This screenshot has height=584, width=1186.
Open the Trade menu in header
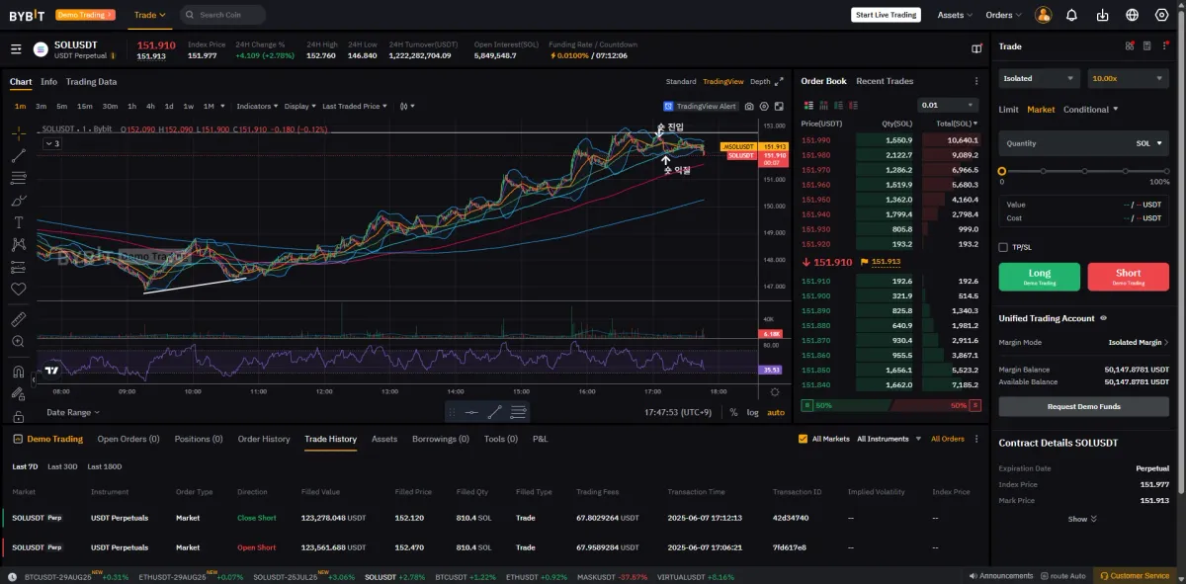click(x=150, y=15)
